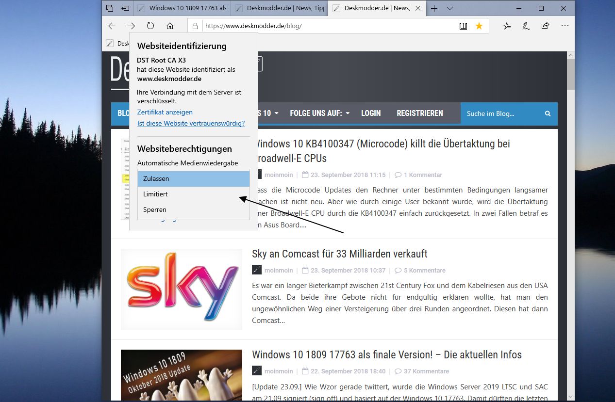The height and width of the screenshot is (402, 615).
Task: Click author moinmoin on Windows 10 1809 article
Action: 279,371
